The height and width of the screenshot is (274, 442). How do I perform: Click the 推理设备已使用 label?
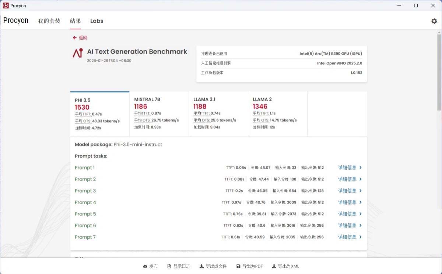coord(214,54)
